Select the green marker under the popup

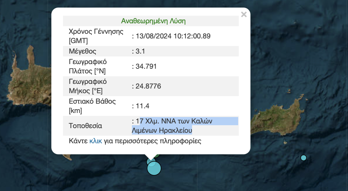158,155
